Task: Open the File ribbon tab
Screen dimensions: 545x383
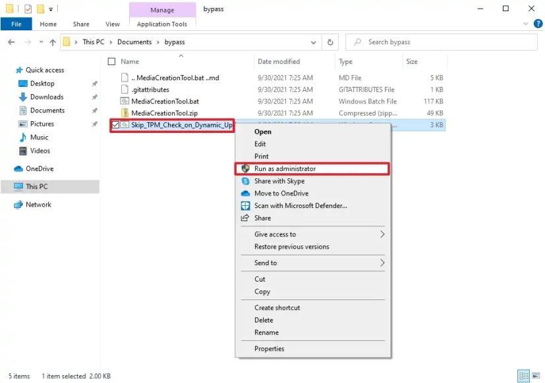Action: click(16, 24)
